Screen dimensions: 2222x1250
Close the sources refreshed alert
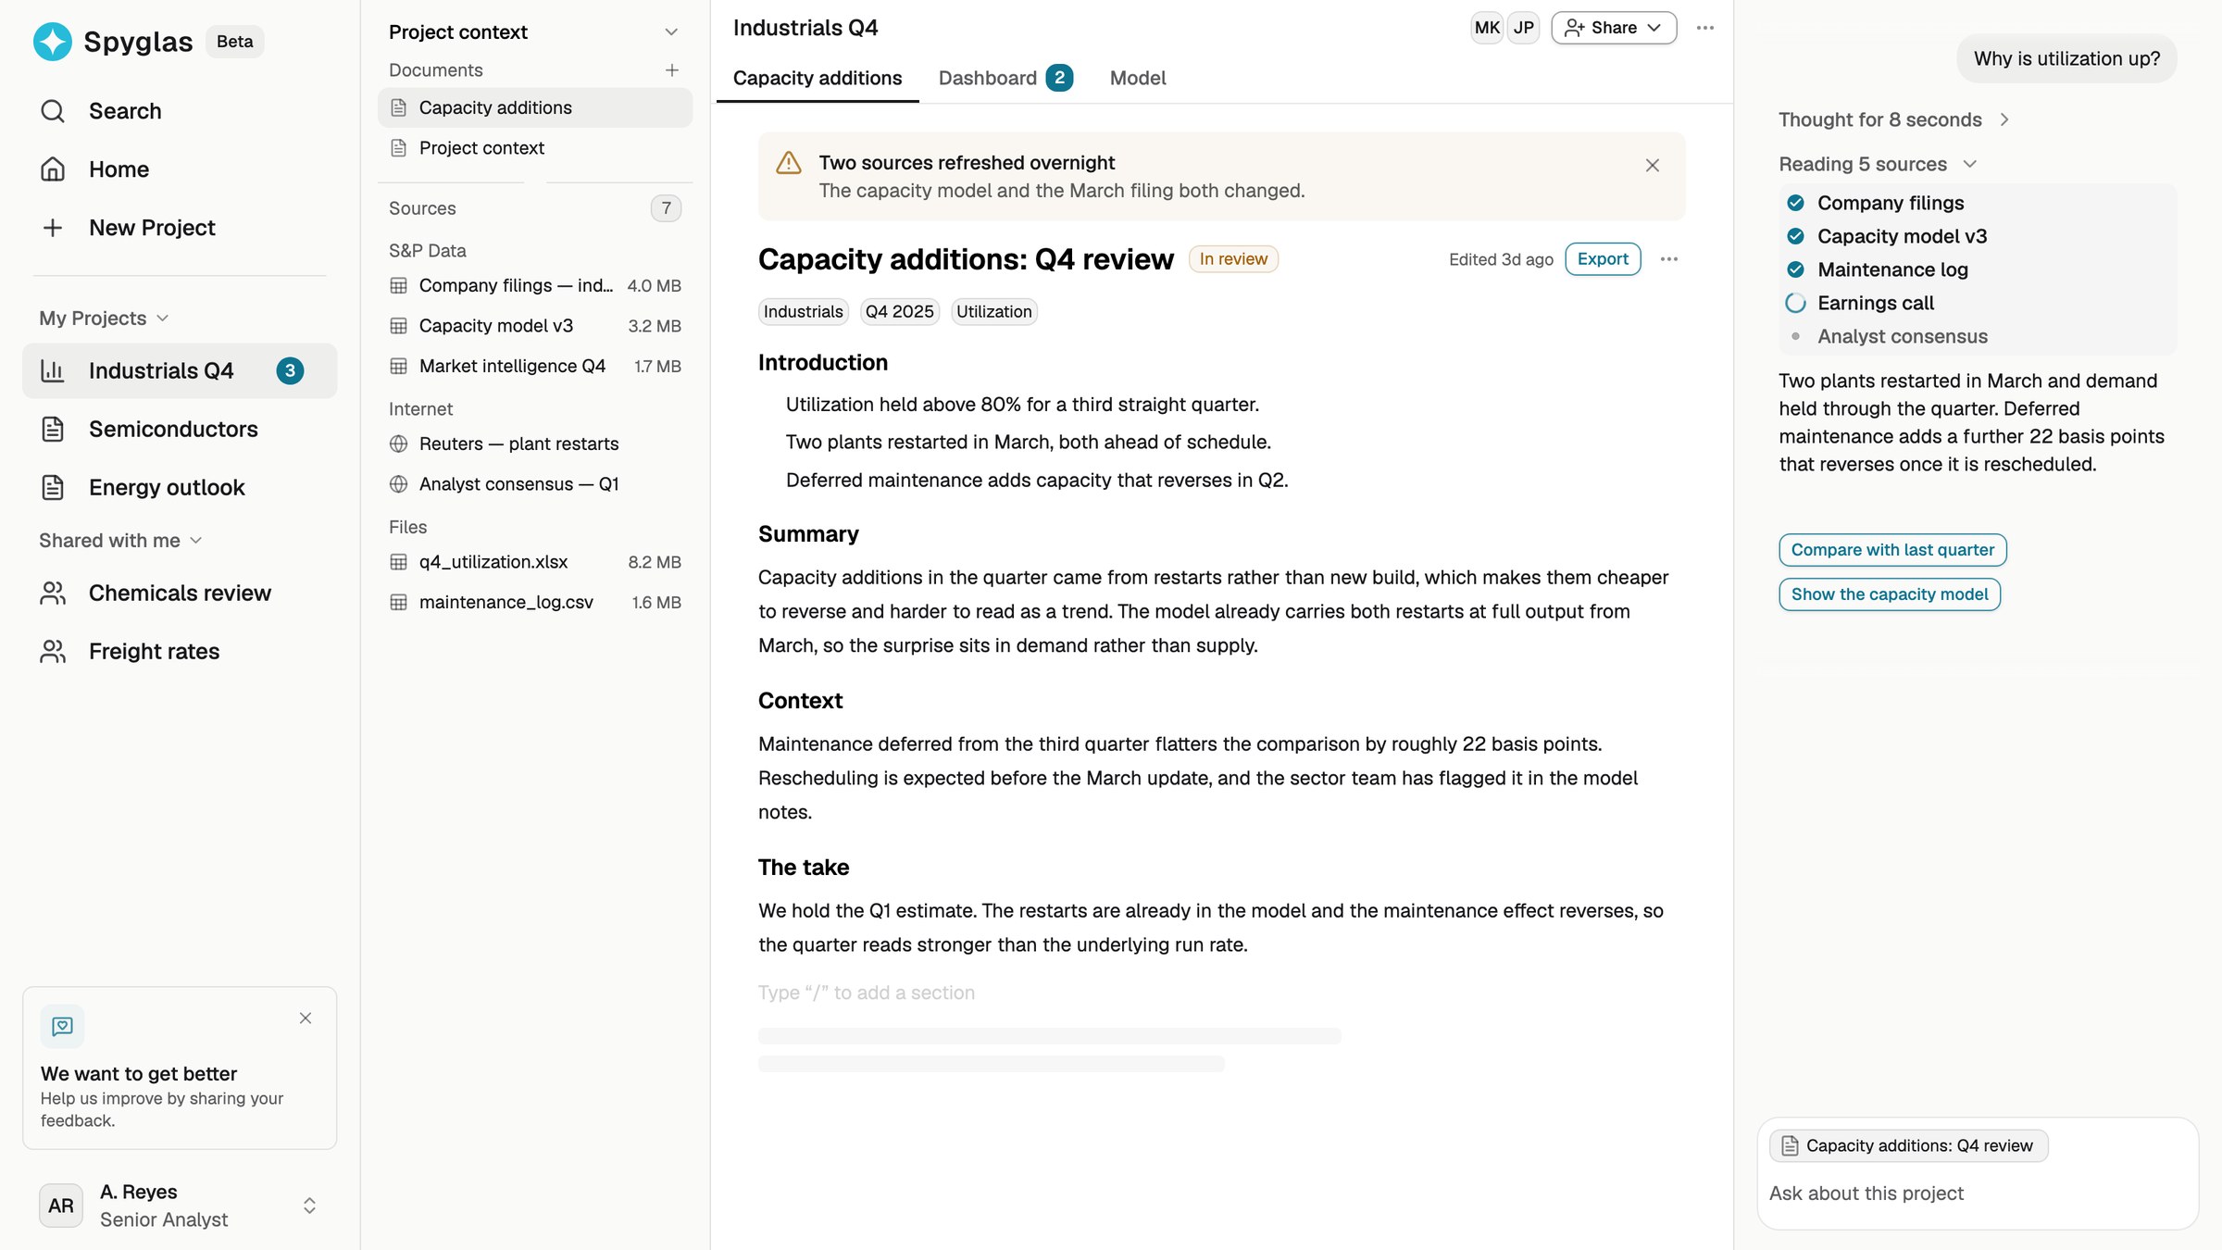(1653, 165)
